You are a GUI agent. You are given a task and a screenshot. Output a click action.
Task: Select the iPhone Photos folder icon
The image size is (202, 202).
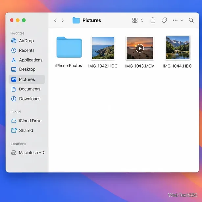(69, 47)
